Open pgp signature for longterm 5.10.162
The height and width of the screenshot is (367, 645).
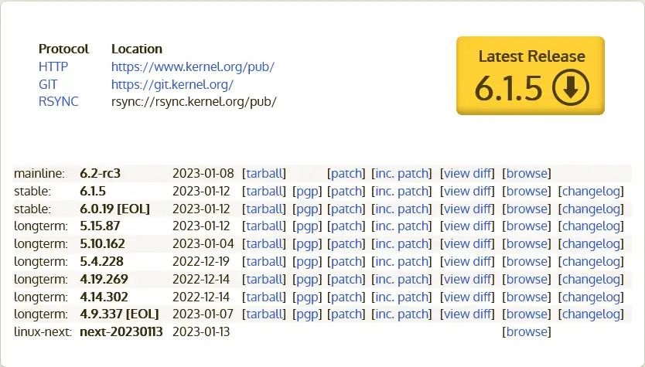point(307,243)
